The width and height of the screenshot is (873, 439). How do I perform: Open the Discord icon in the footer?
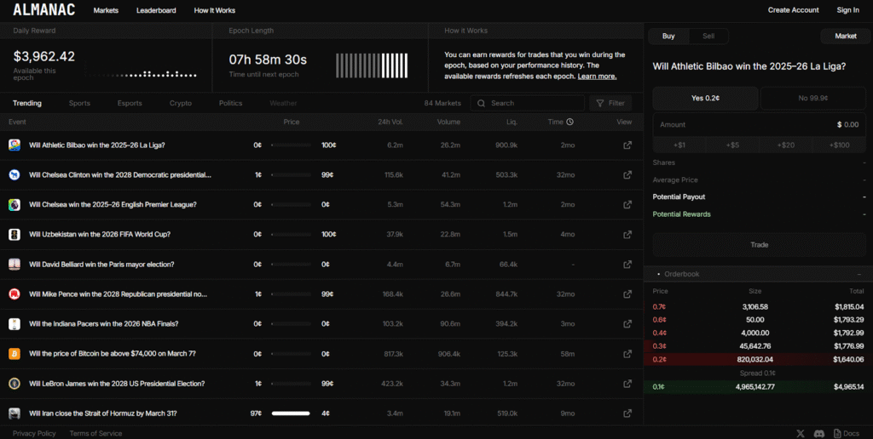click(818, 433)
